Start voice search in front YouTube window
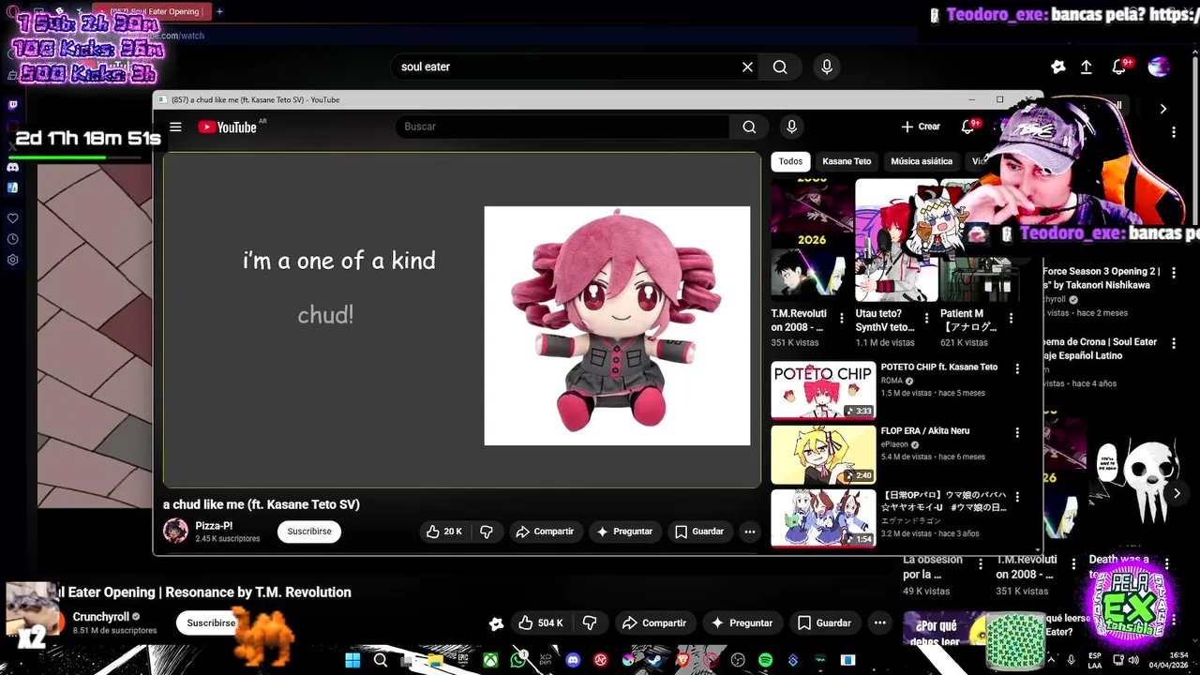This screenshot has width=1200, height=675. pos(791,127)
